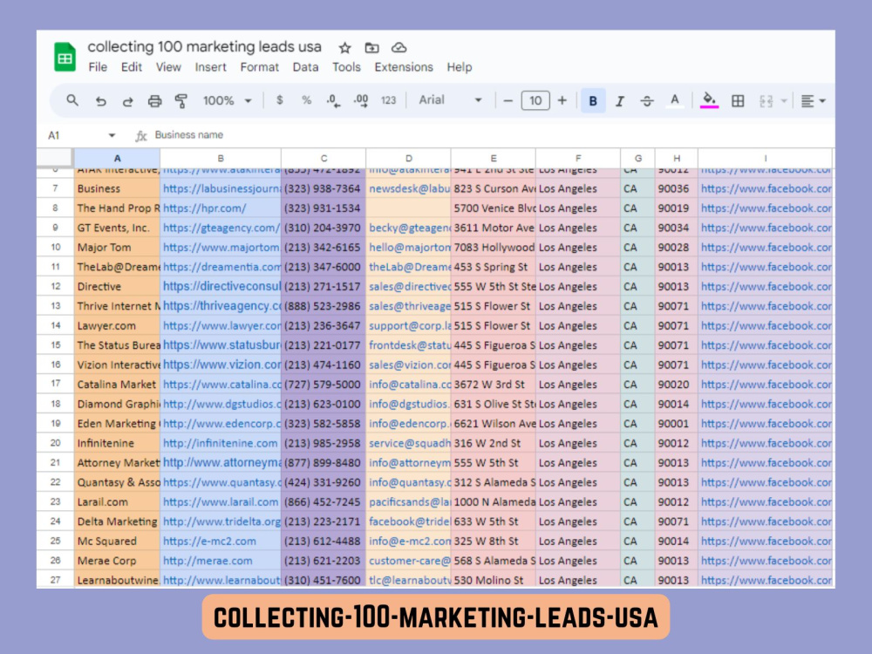Select the cell Infinitenine
This screenshot has height=654, width=872.
[x=117, y=443]
